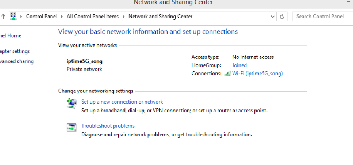Select the Private network label
The height and width of the screenshot is (165, 353).
coord(84,69)
